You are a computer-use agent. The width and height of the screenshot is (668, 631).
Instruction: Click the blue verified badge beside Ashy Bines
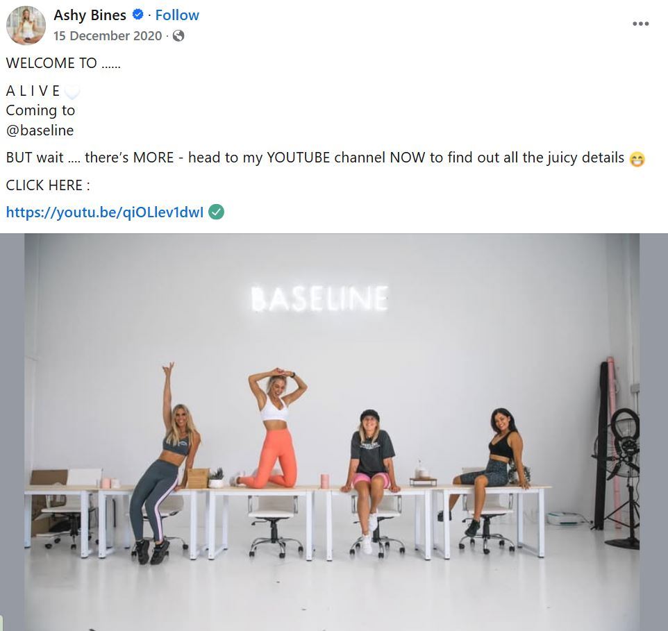click(x=137, y=15)
